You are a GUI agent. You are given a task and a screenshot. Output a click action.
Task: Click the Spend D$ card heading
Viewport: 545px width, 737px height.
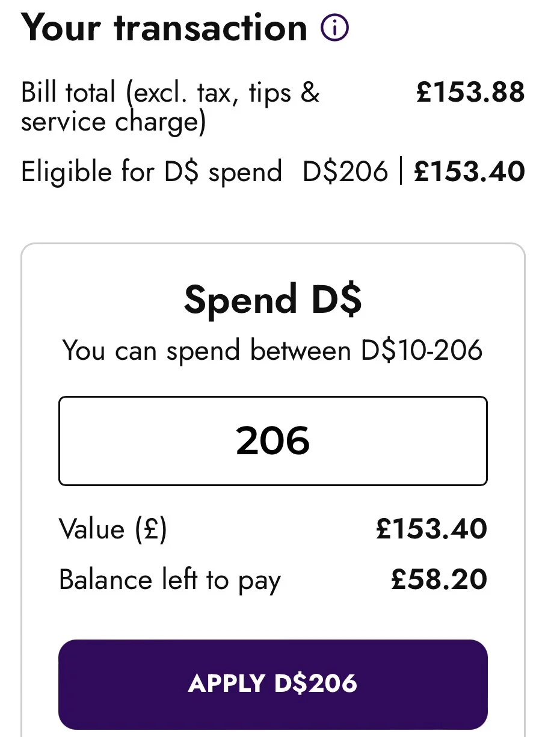coord(272,299)
